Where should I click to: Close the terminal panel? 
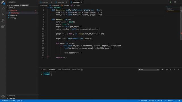(x=179, y=70)
